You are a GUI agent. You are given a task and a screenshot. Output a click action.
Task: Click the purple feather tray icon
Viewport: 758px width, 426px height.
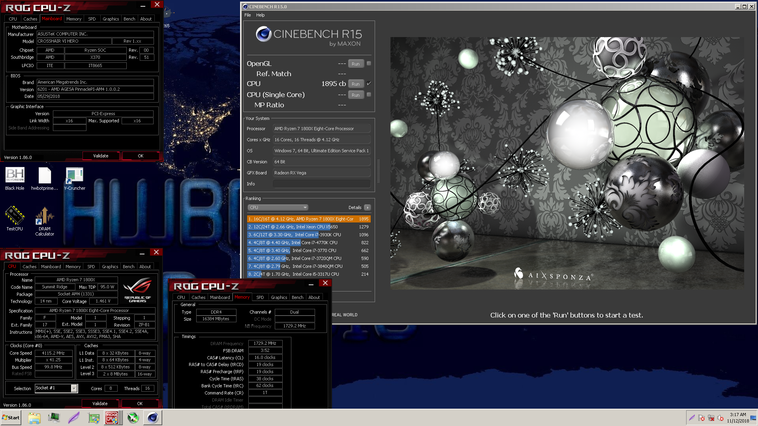(692, 418)
